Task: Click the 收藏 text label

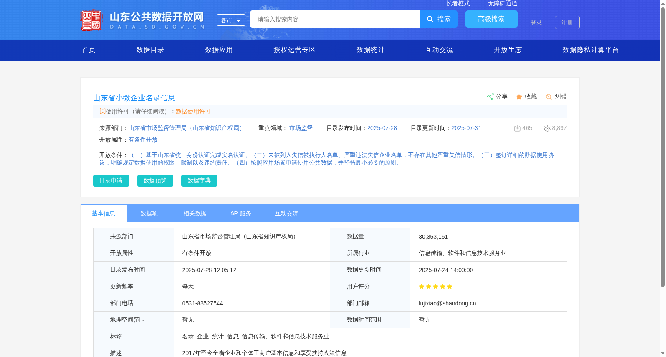Action: [531, 97]
